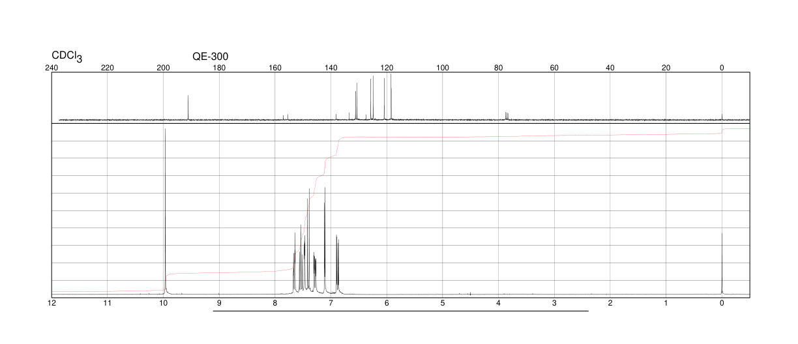Click the 5 ppm label on proton axis
This screenshot has width=798, height=344.
tap(443, 304)
